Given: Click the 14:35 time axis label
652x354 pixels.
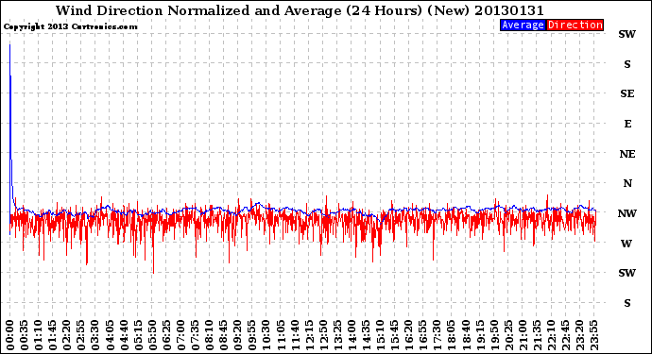Looking at the screenshot, I should tap(366, 335).
